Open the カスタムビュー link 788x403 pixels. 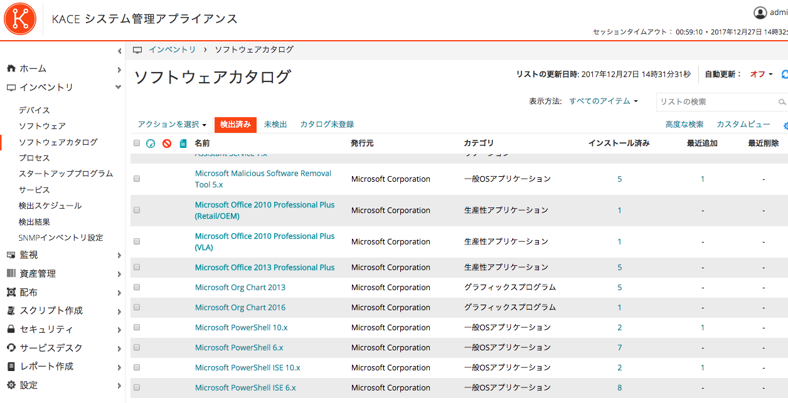point(743,125)
